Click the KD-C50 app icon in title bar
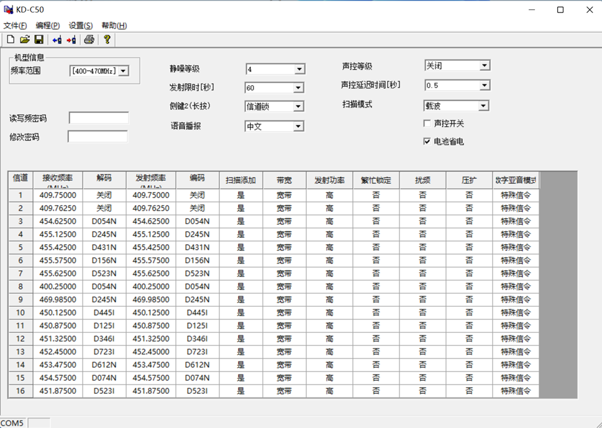The image size is (602, 428). [9, 9]
